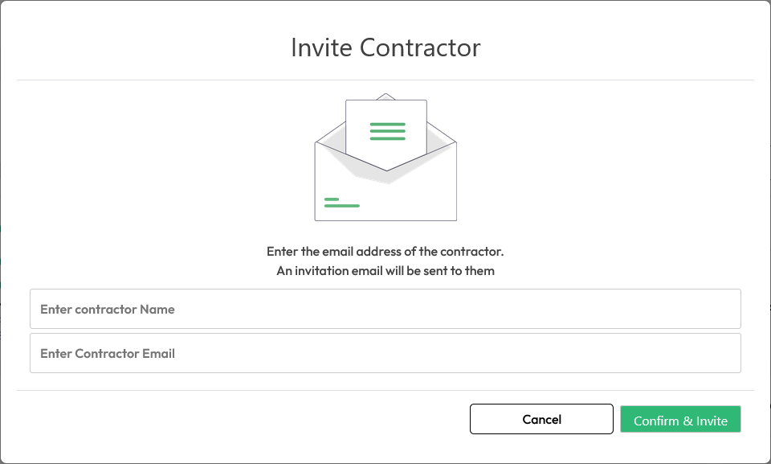Click the green text lines on the letter
Image resolution: width=771 pixels, height=464 pixels.
pos(387,131)
